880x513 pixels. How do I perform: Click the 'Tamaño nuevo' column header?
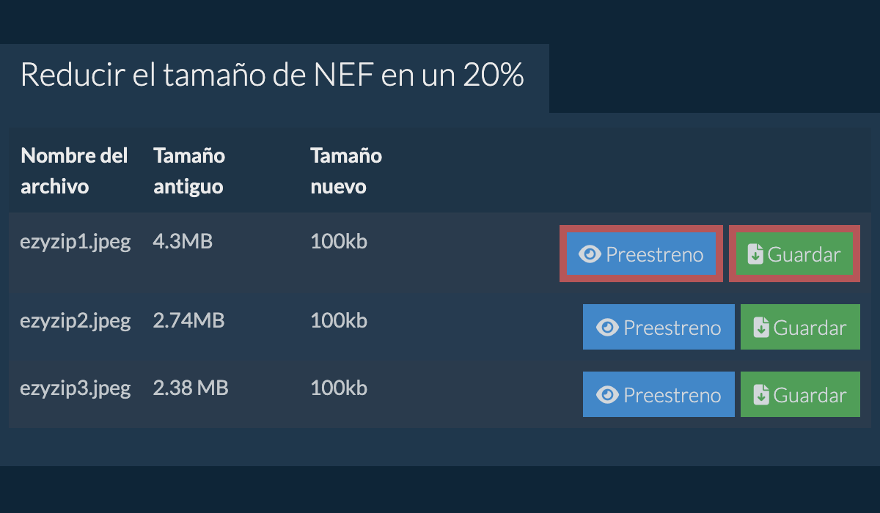[x=345, y=171]
